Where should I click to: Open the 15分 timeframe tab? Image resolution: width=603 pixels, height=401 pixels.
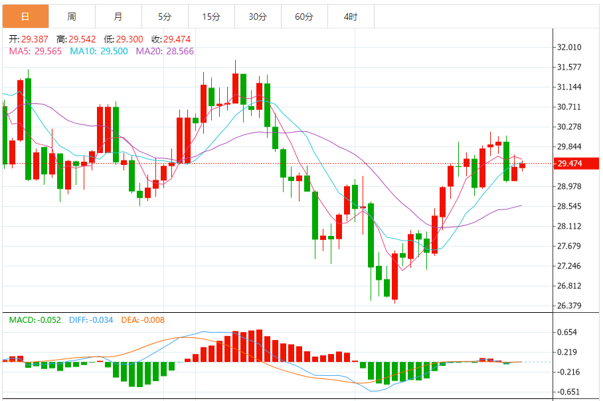pyautogui.click(x=211, y=17)
